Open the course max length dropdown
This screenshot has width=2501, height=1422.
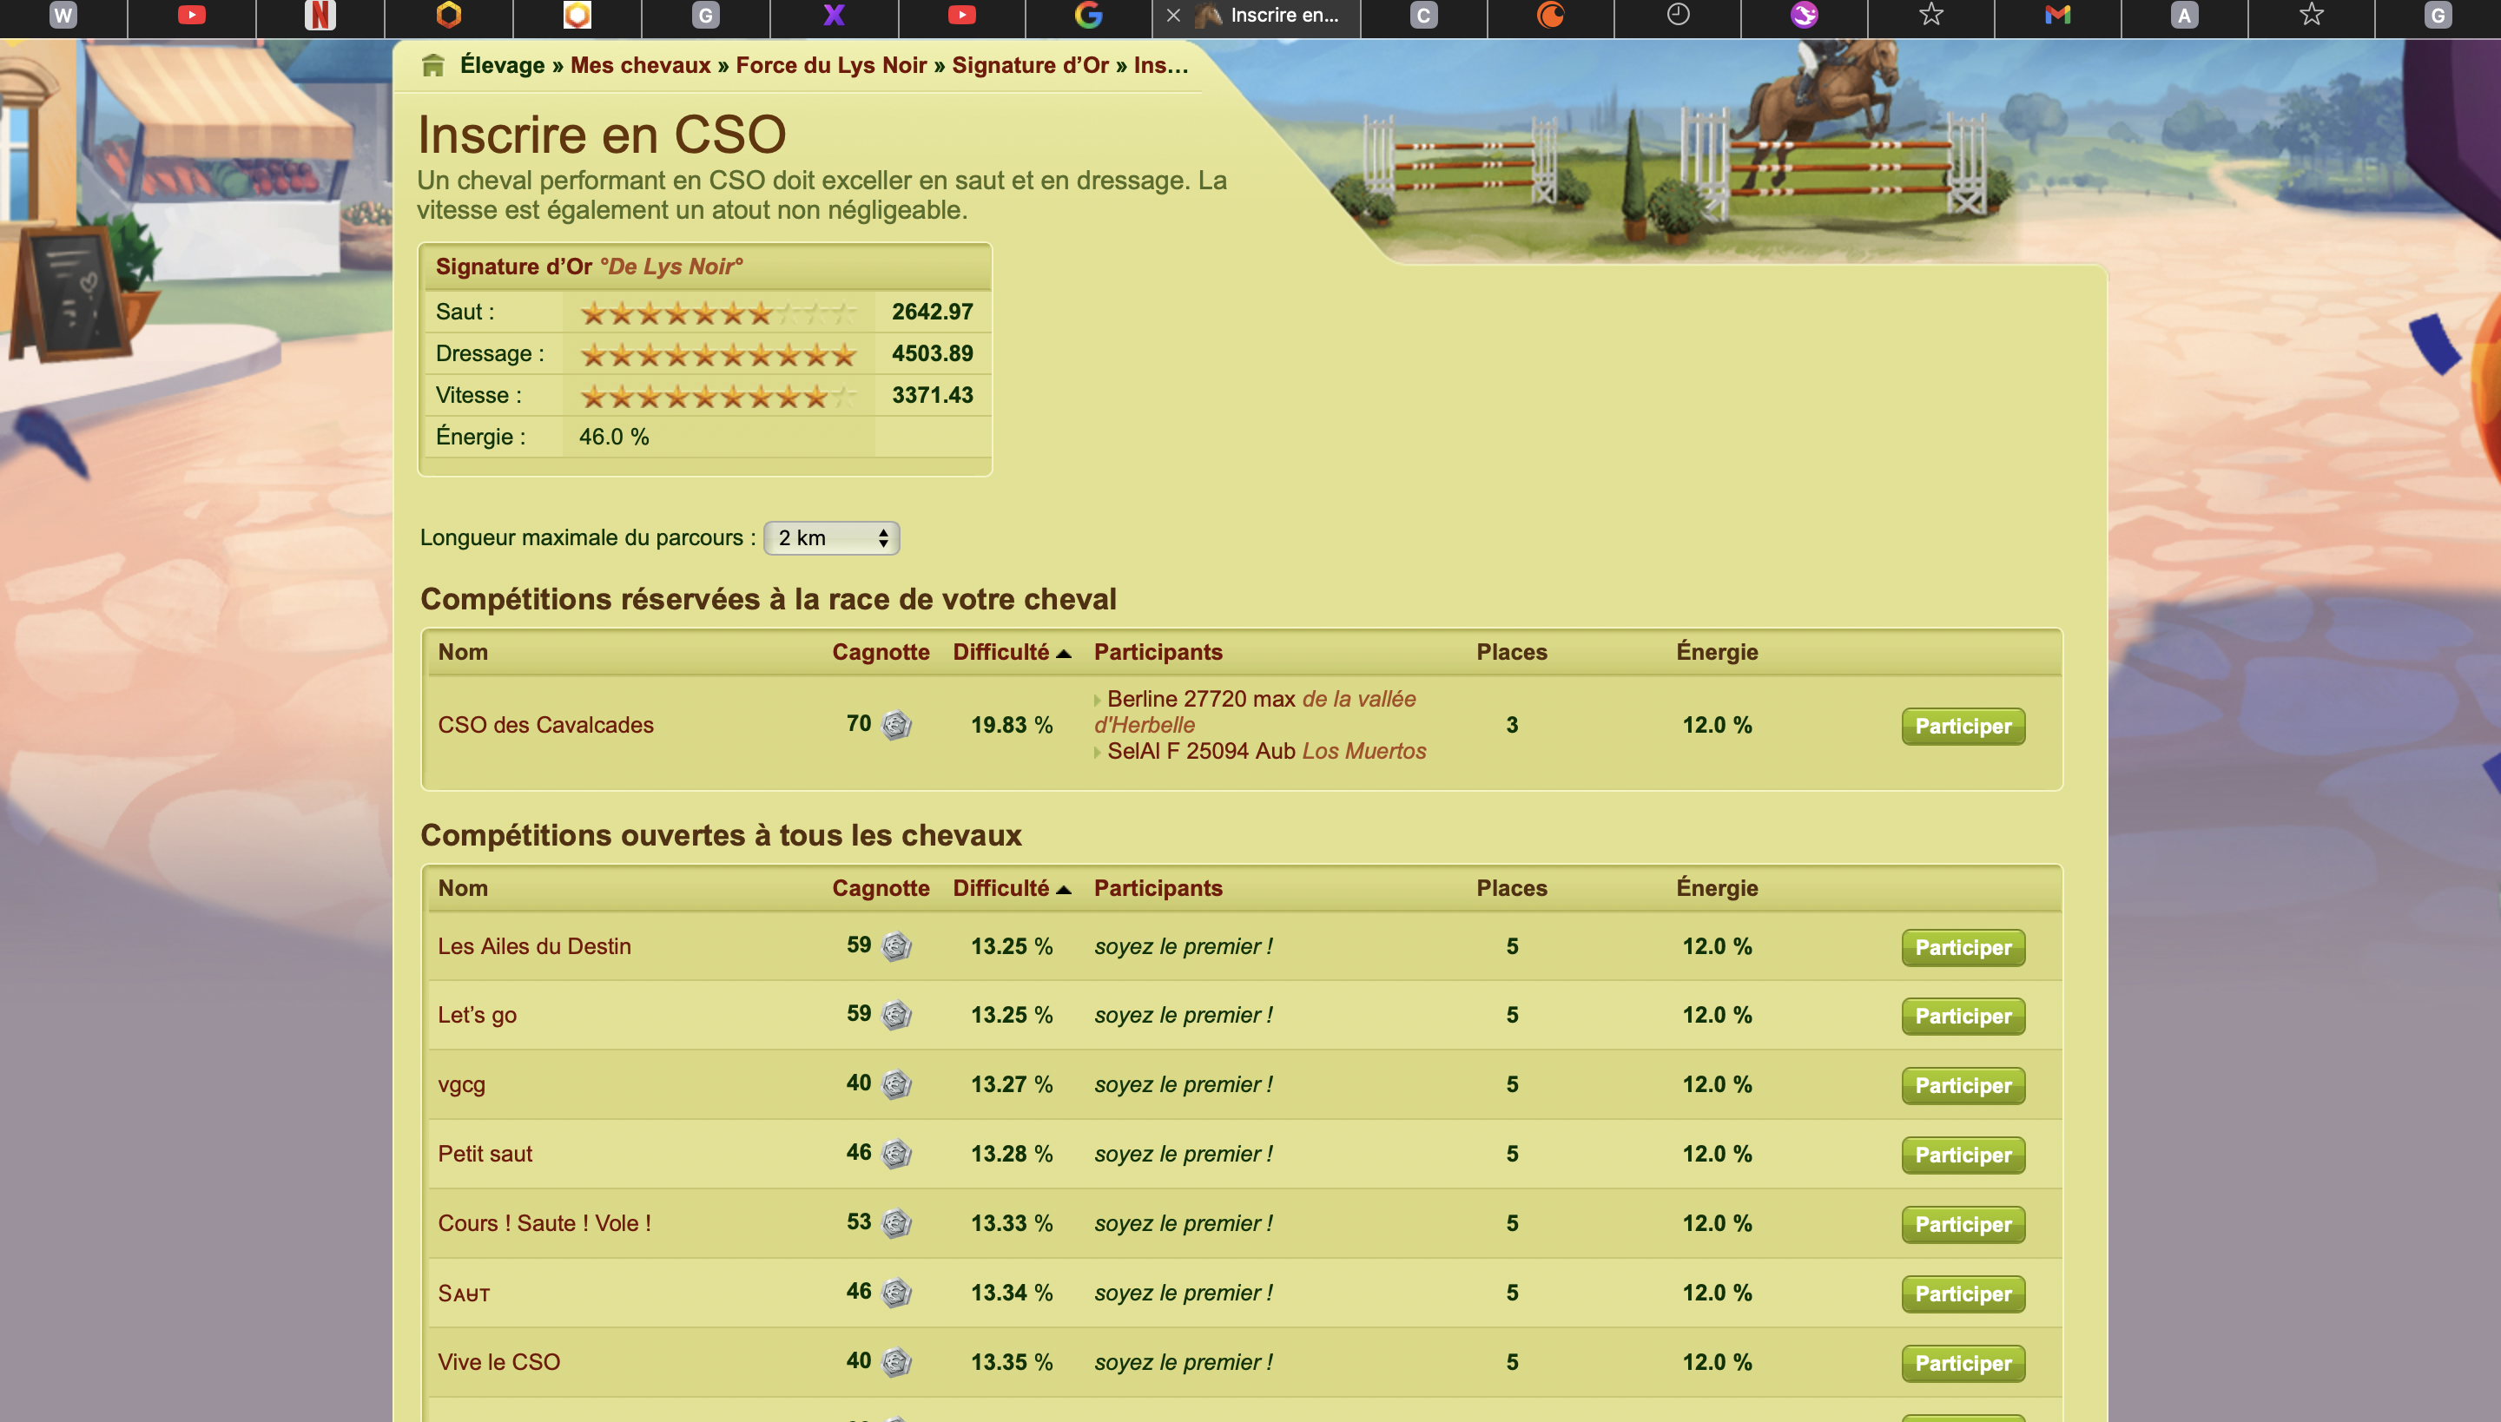(830, 538)
